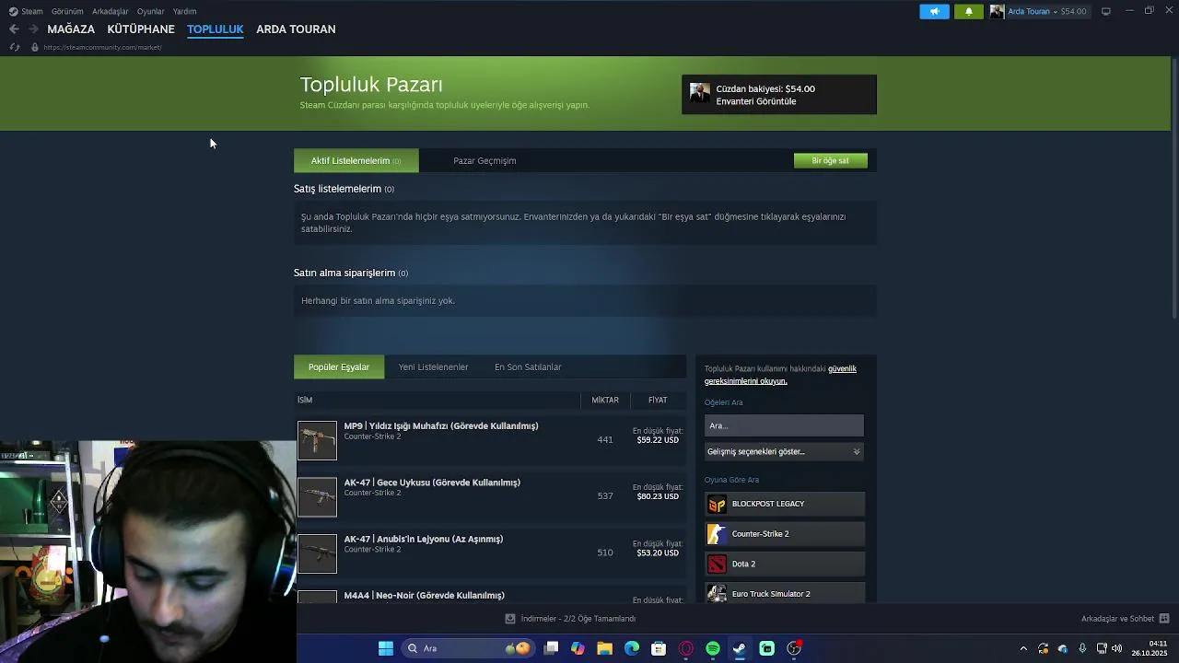Open the announcements megaphone button
Image resolution: width=1179 pixels, height=663 pixels.
[934, 11]
